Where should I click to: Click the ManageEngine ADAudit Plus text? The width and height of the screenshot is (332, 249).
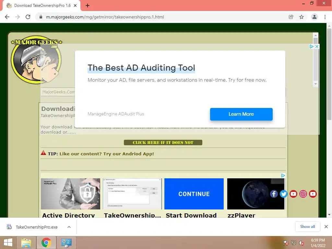[116, 114]
